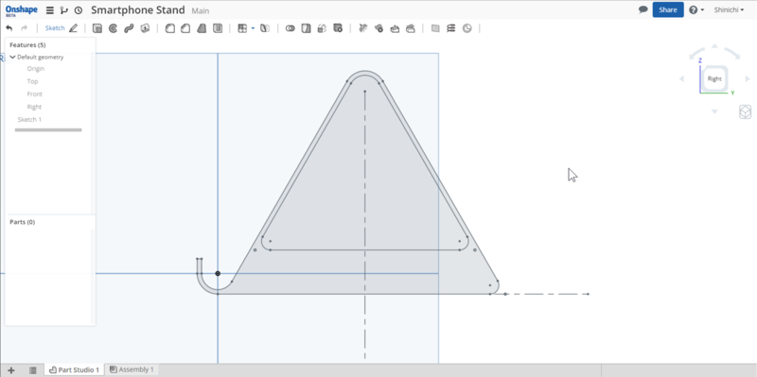Screen dimensions: 757x377
Task: Click the Share button
Action: click(668, 9)
